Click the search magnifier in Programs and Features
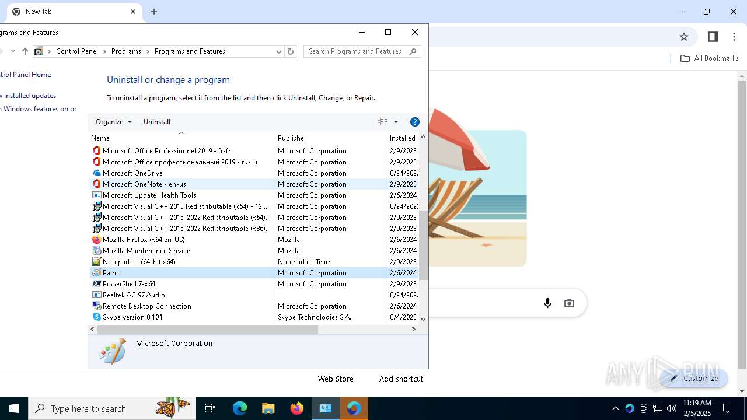 pyautogui.click(x=413, y=51)
